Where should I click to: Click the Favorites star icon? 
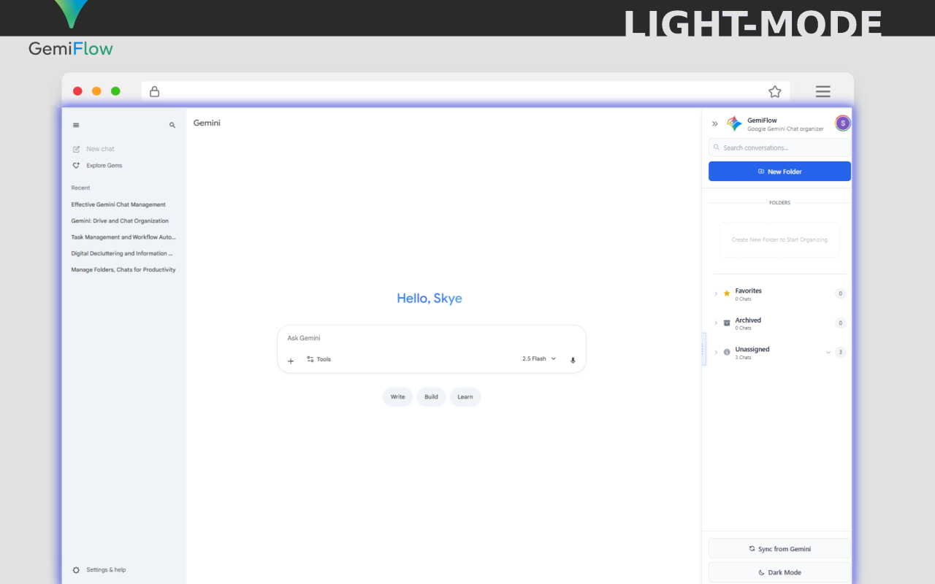(x=727, y=293)
